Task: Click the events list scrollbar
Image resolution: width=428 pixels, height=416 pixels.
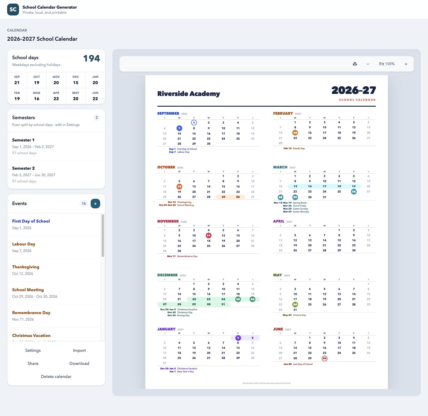Action: pyautogui.click(x=103, y=235)
